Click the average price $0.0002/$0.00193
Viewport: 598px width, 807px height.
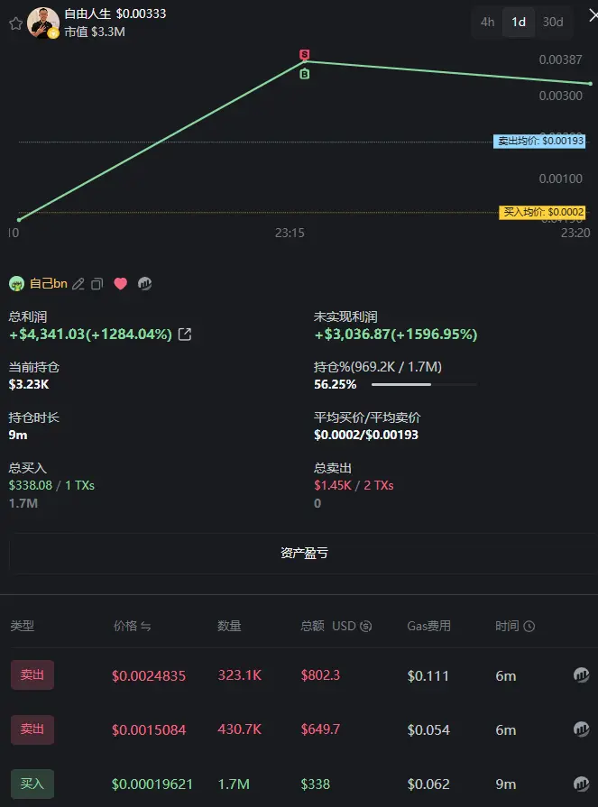[x=366, y=435]
